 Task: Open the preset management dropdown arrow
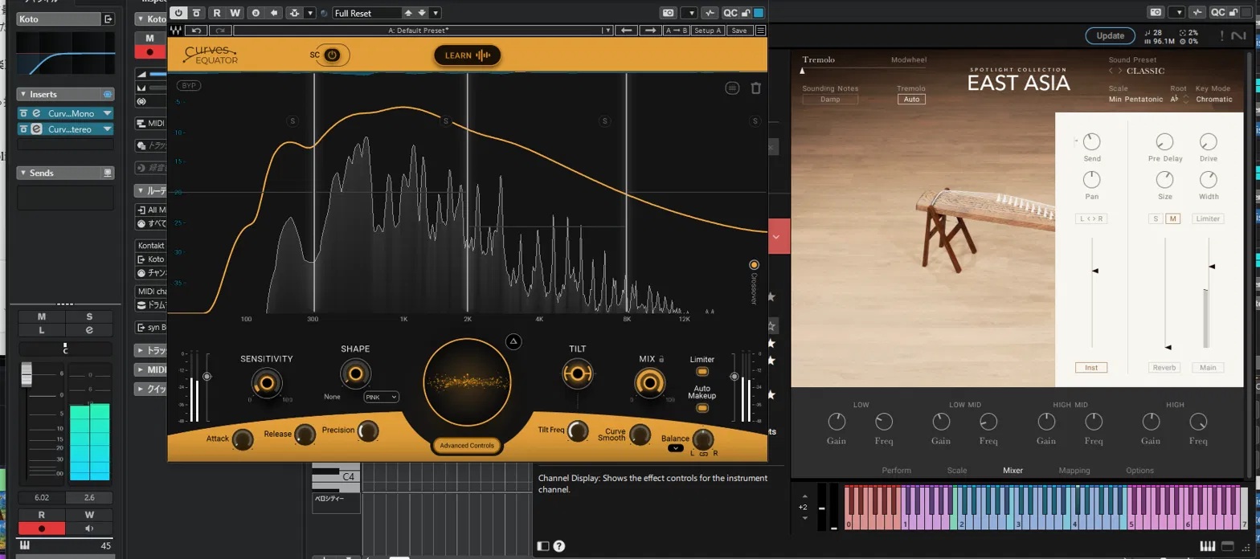pos(436,13)
